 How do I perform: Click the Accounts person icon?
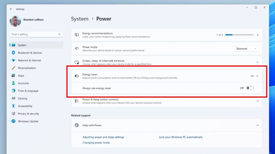tap(13, 83)
